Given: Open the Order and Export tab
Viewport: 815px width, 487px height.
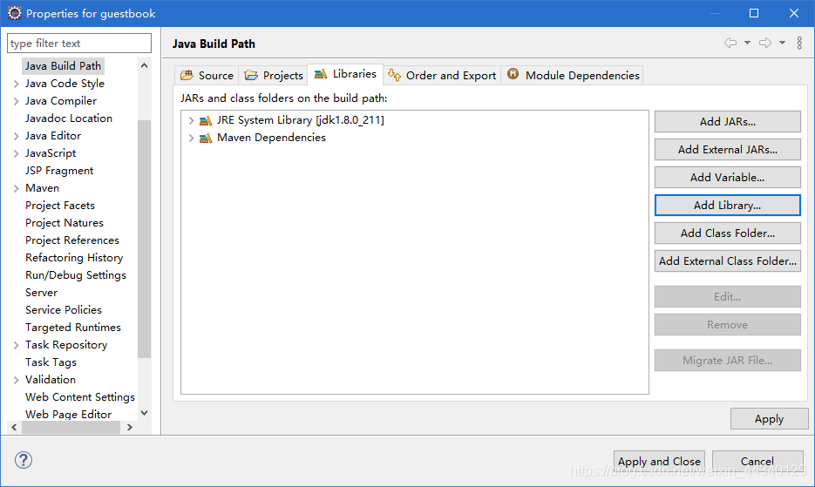Looking at the screenshot, I should [442, 75].
